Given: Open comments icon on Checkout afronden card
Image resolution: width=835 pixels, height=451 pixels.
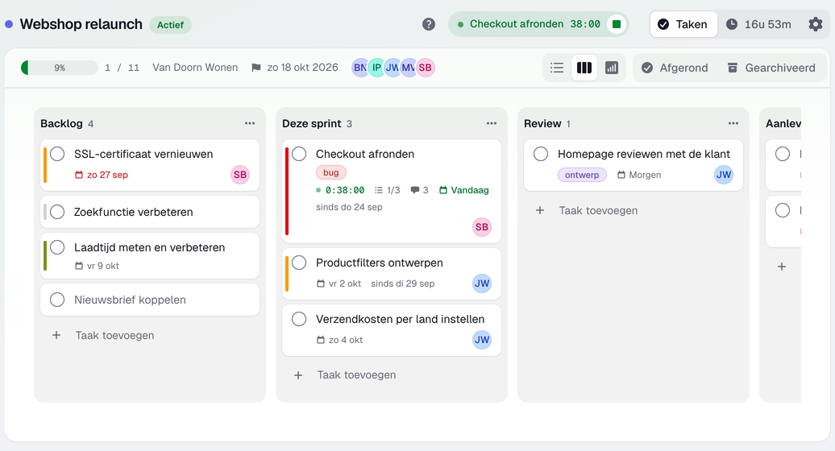Looking at the screenshot, I should click(x=415, y=190).
